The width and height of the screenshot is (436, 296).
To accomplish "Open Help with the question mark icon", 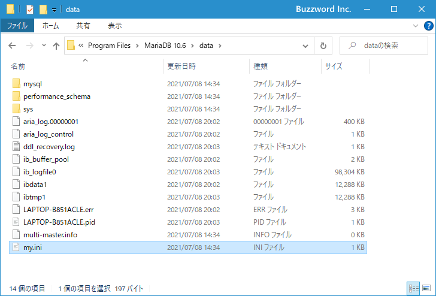I will click(428, 26).
